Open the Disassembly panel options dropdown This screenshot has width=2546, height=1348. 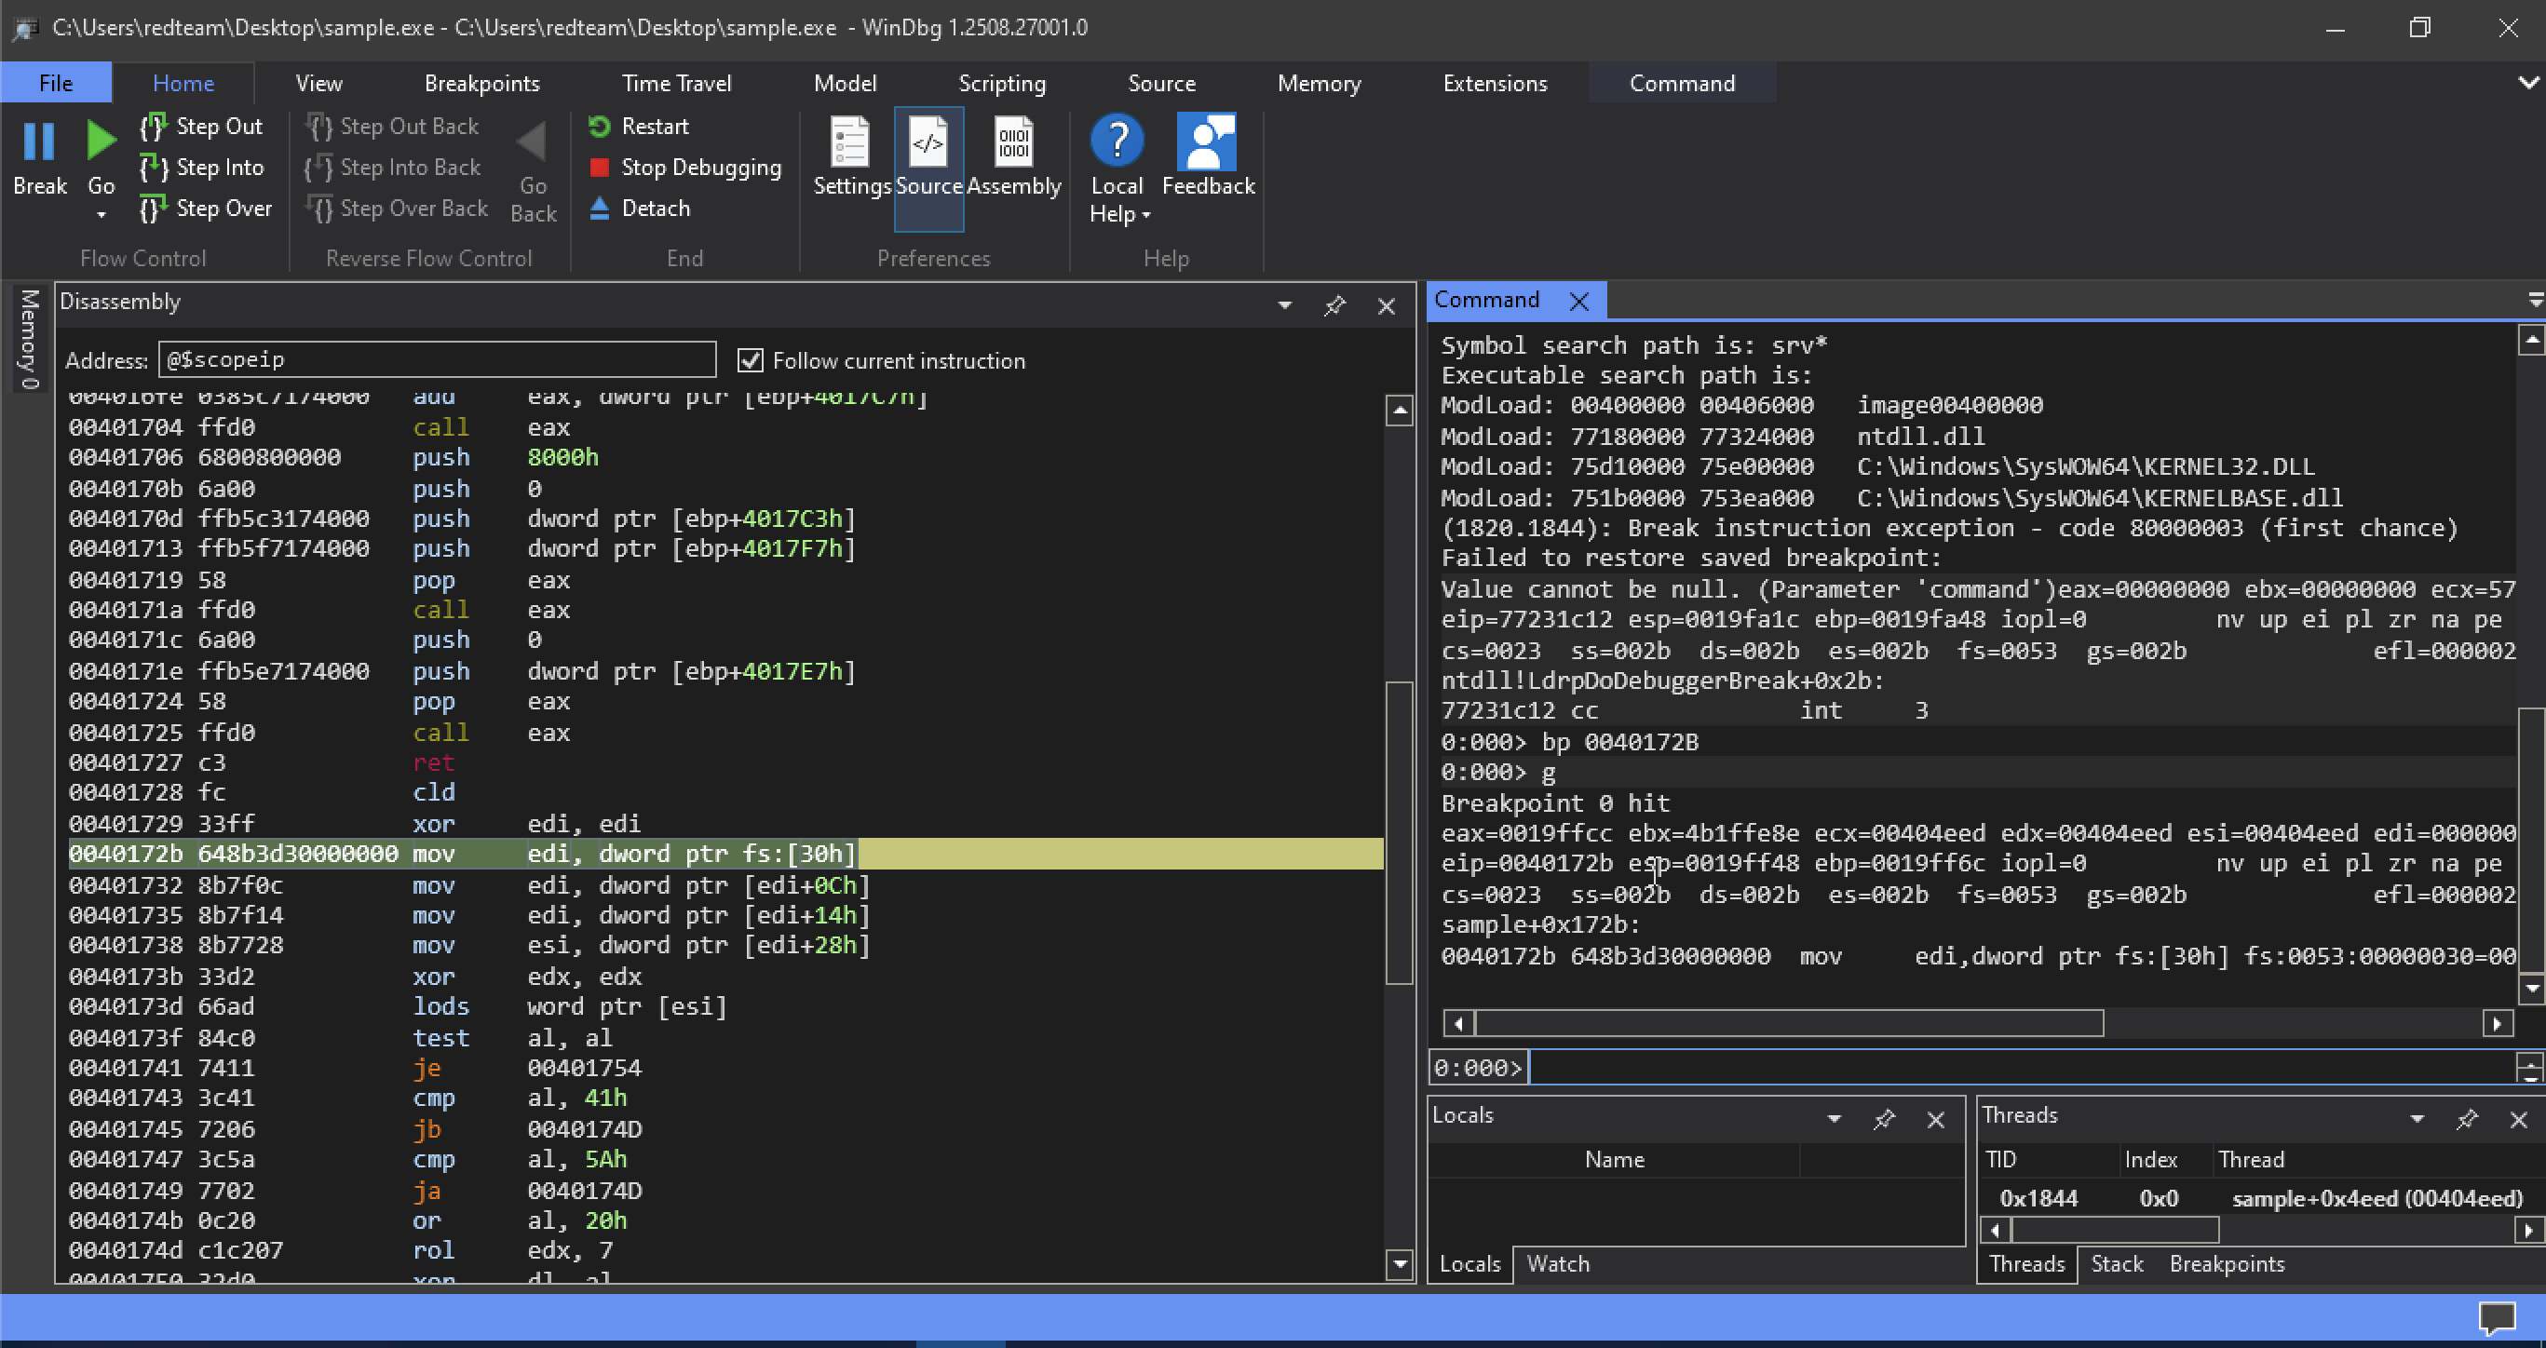click(x=1285, y=305)
